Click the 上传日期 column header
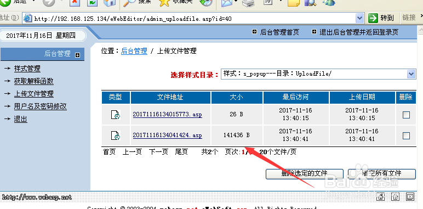423x209 pixels. (x=362, y=97)
